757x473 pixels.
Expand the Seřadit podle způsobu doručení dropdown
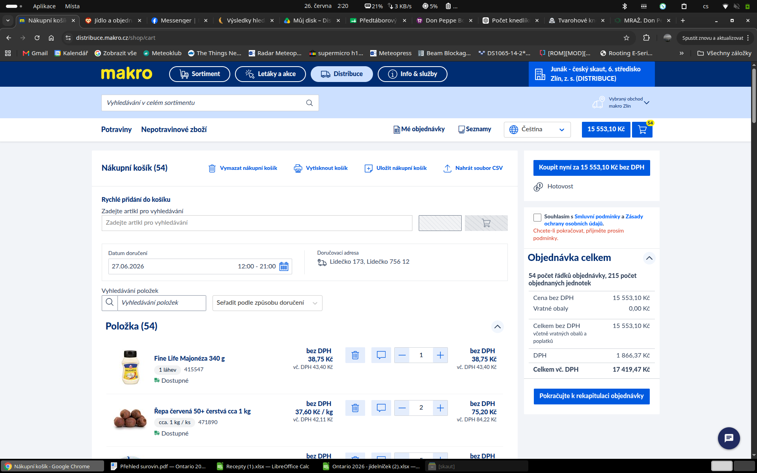click(x=267, y=303)
